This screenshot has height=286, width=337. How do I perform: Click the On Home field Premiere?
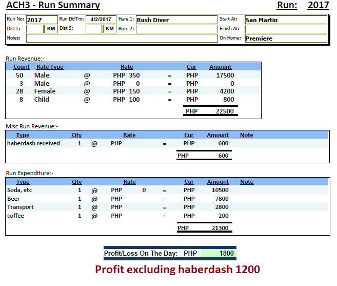tap(285, 39)
